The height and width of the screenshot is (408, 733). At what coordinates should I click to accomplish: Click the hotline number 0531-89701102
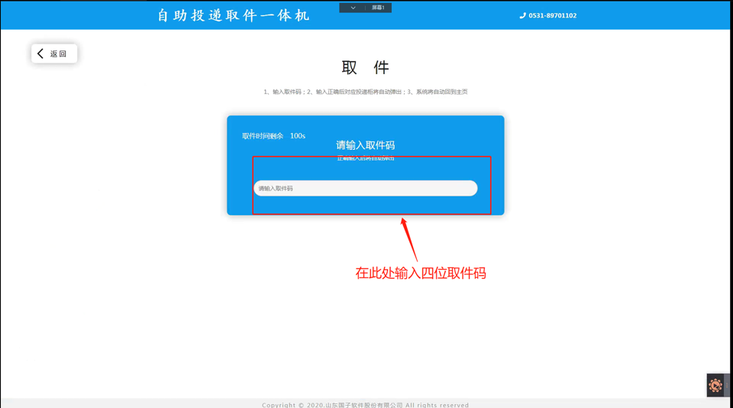552,15
